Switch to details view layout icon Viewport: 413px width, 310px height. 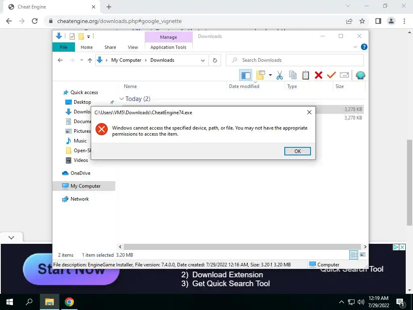coord(354,255)
